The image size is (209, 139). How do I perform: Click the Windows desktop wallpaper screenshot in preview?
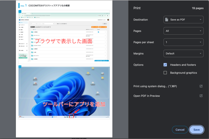tap(64, 89)
